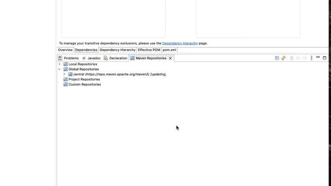Click the Project Repositories folder icon
Screen dimensions: 331x186
pyautogui.click(x=66, y=79)
